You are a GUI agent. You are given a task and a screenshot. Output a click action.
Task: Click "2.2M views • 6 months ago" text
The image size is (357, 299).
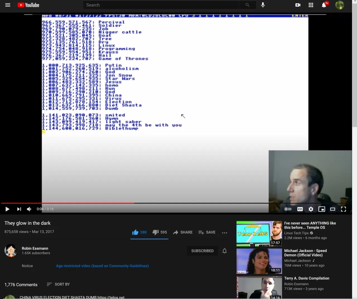pos(305,238)
